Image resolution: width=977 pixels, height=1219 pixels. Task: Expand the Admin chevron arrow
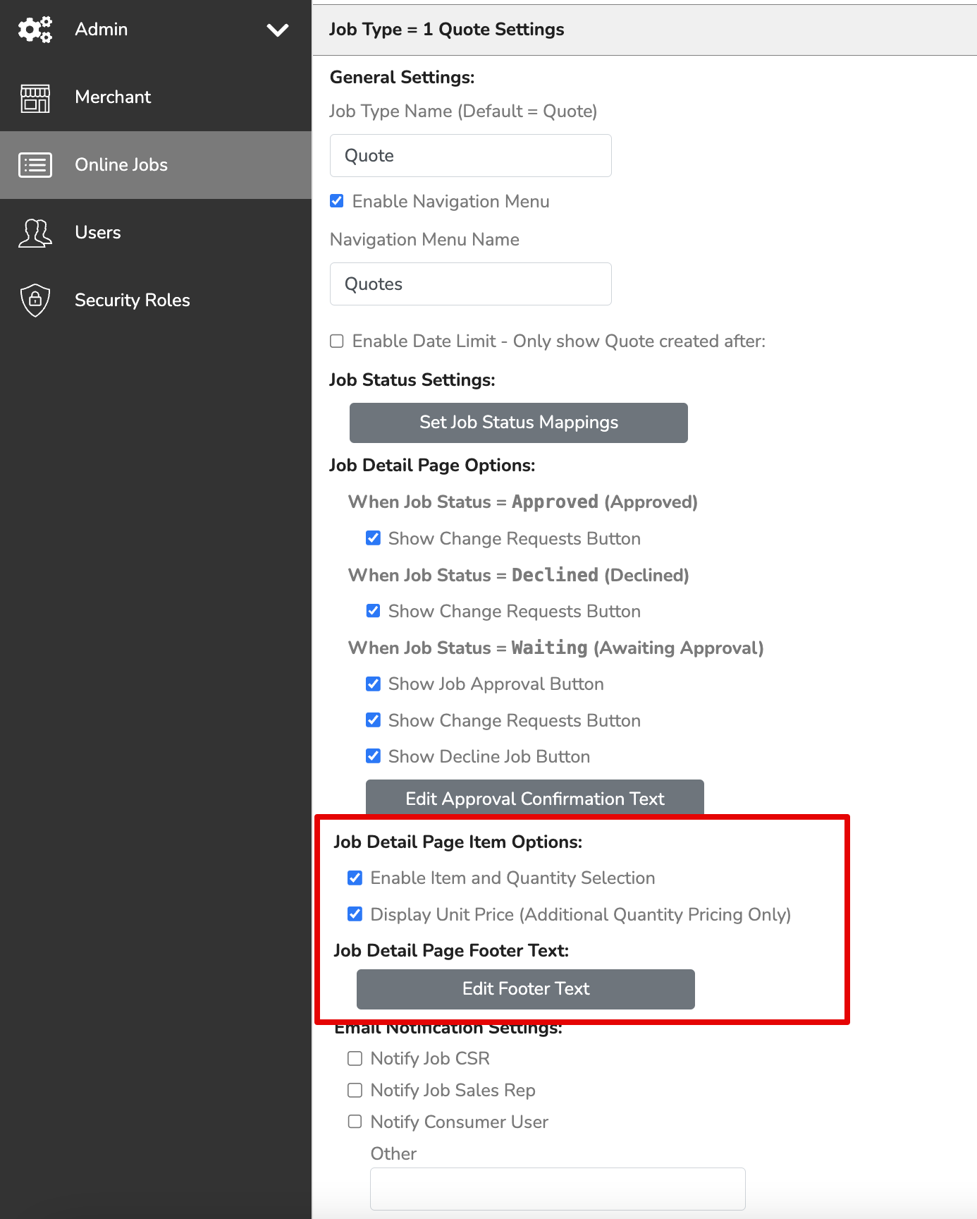coord(278,30)
